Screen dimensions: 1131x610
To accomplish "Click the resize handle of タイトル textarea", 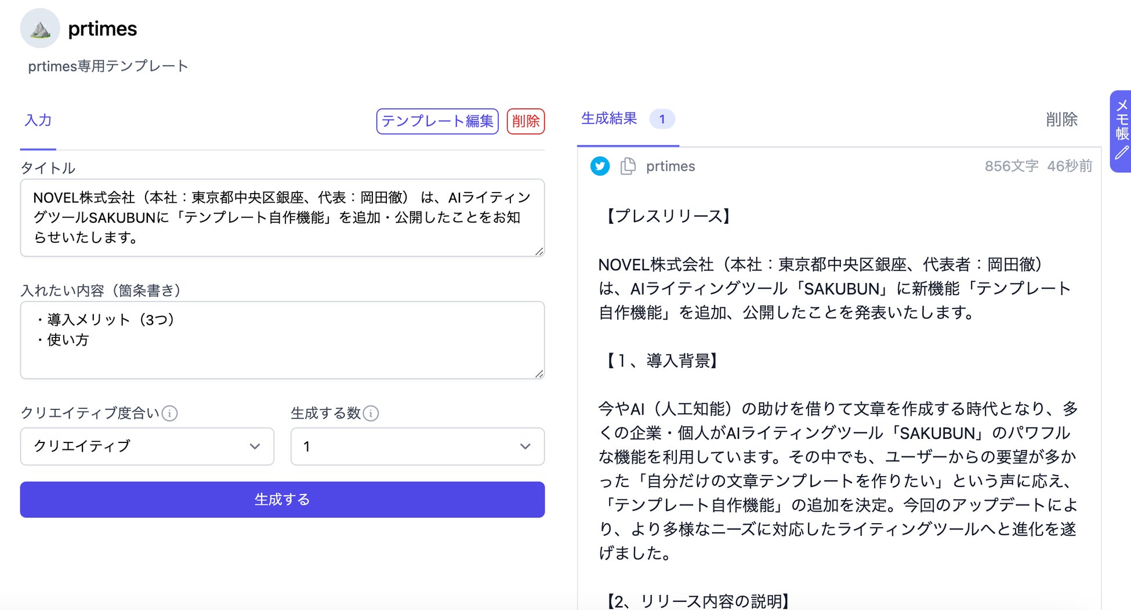I will click(539, 251).
